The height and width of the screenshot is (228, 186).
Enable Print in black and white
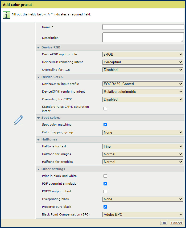[x=105, y=176]
